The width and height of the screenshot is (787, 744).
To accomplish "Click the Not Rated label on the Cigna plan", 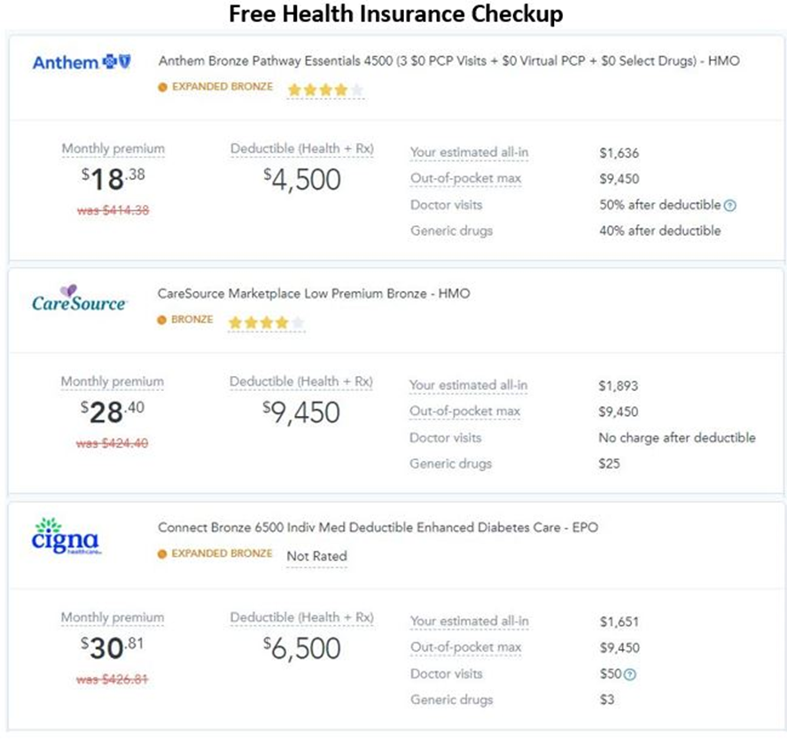I will (x=316, y=556).
